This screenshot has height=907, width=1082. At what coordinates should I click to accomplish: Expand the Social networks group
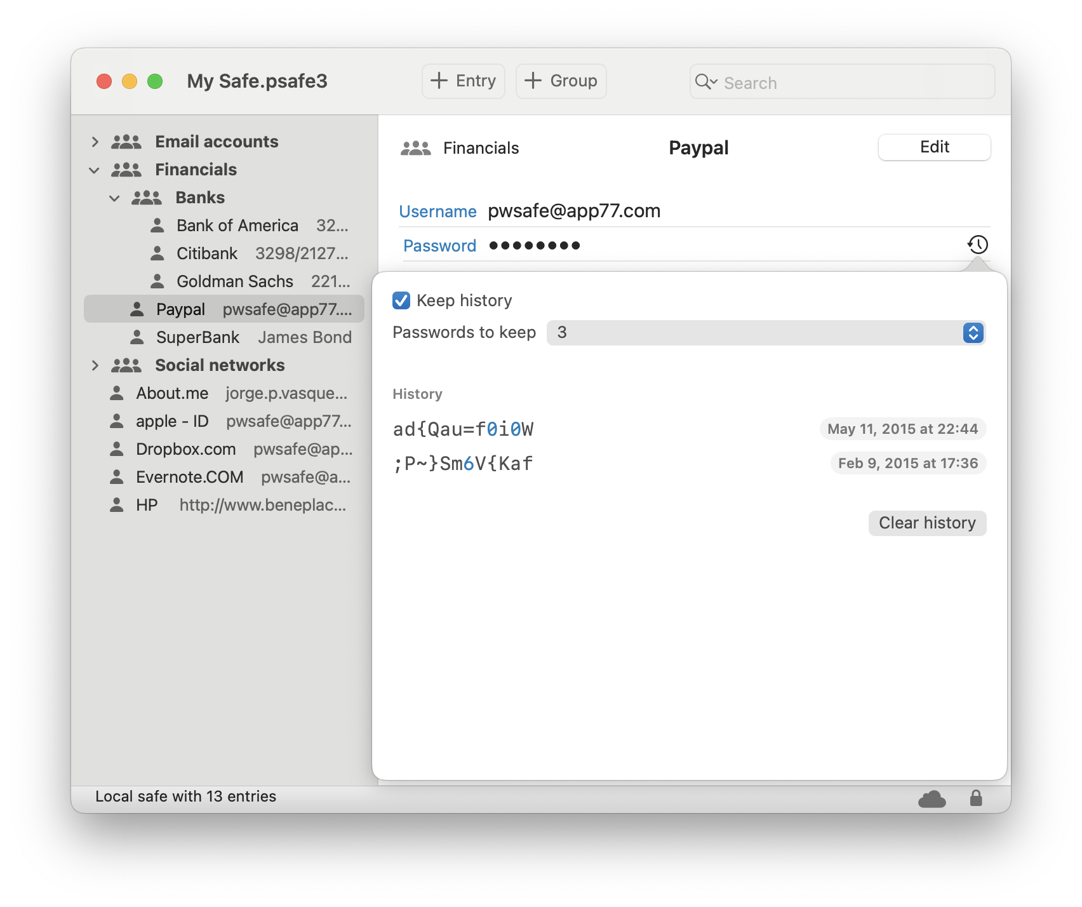point(95,365)
